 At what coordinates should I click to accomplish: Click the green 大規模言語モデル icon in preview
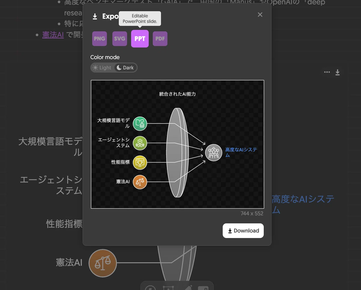tap(140, 124)
